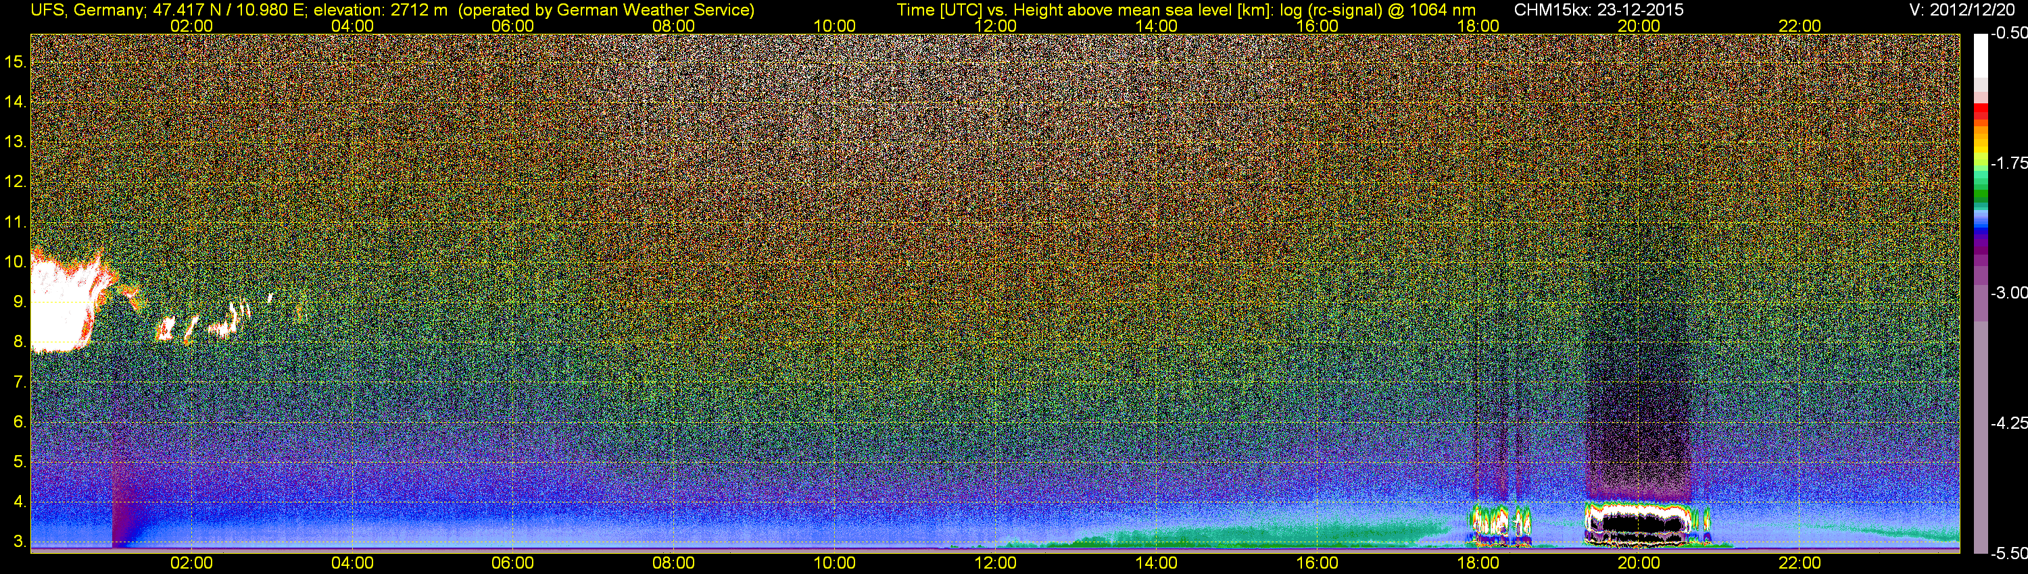
Task: Click the '16:00' label on the bottom time axis
Action: (x=1317, y=563)
